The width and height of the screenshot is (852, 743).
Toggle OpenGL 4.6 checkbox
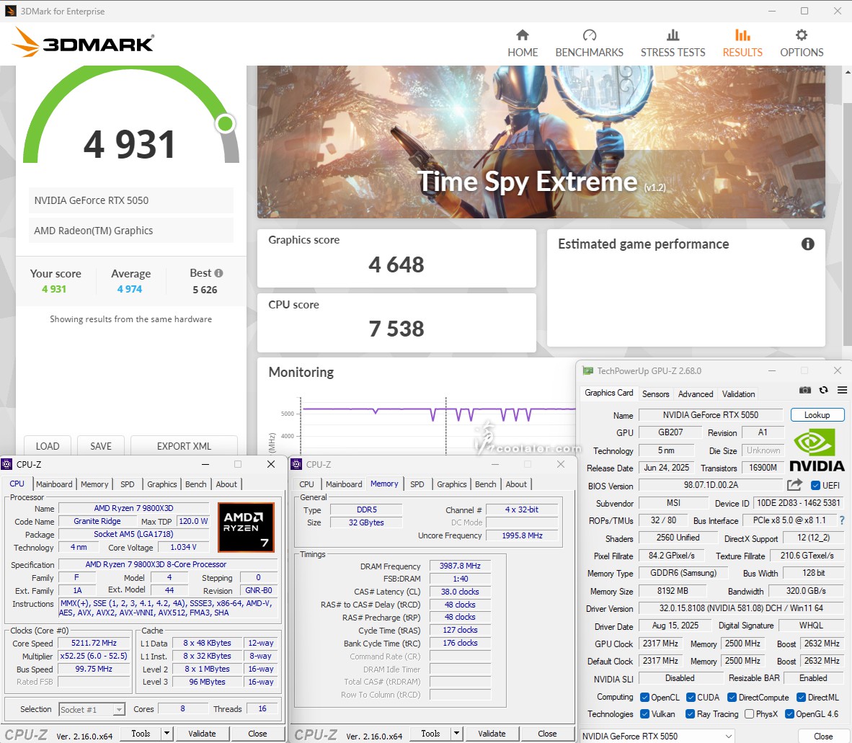click(x=789, y=713)
